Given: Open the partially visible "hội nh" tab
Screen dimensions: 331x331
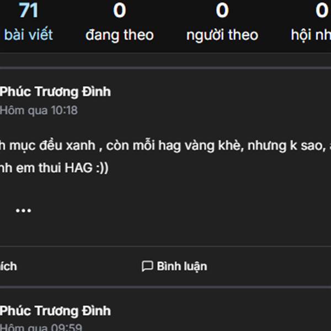Looking at the screenshot, I should pyautogui.click(x=311, y=35).
